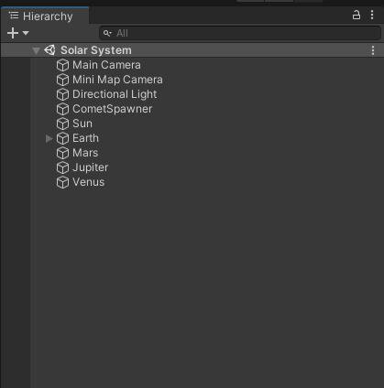Open the create object plus dropdown
This screenshot has width=384, height=388.
[17, 33]
